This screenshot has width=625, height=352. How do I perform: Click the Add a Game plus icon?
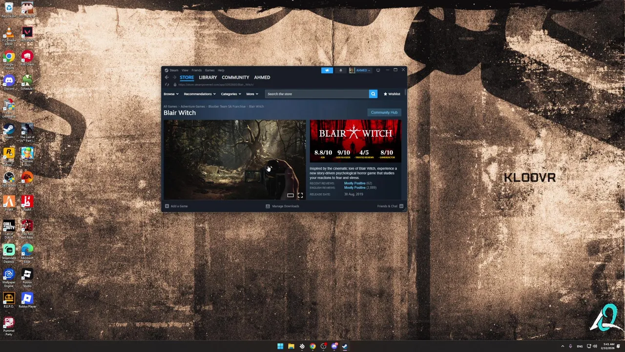pyautogui.click(x=167, y=206)
